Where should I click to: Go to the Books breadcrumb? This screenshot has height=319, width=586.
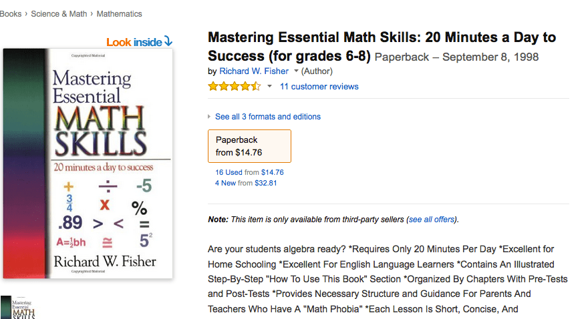[11, 13]
